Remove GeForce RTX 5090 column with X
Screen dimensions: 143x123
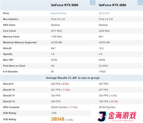(93, 2)
